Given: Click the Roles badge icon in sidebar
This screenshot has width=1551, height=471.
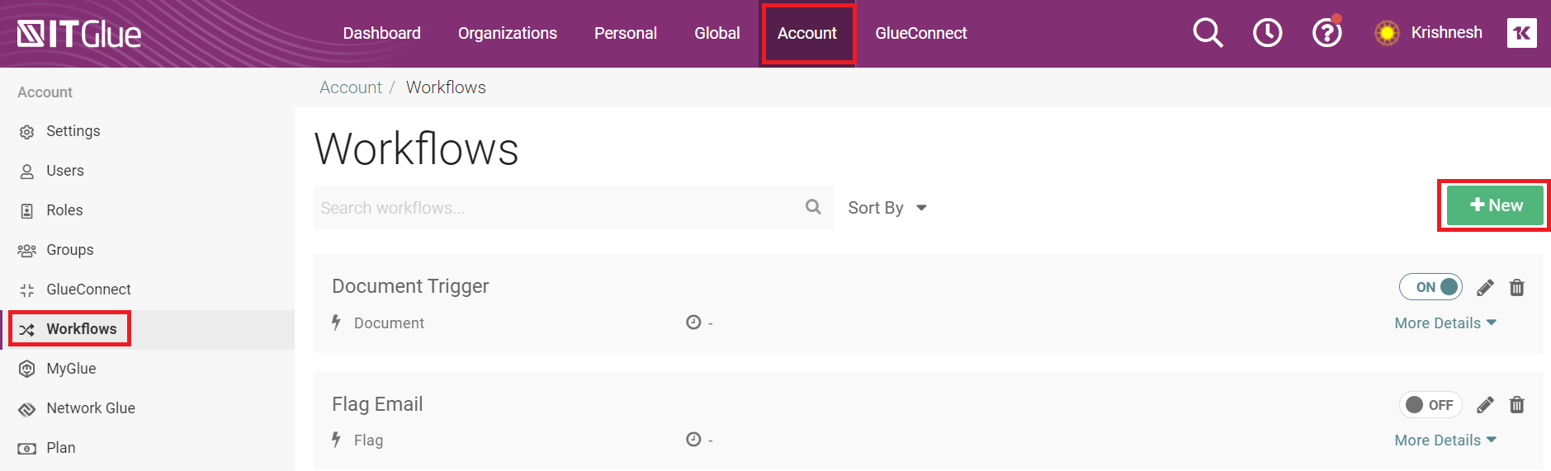Looking at the screenshot, I should point(27,211).
